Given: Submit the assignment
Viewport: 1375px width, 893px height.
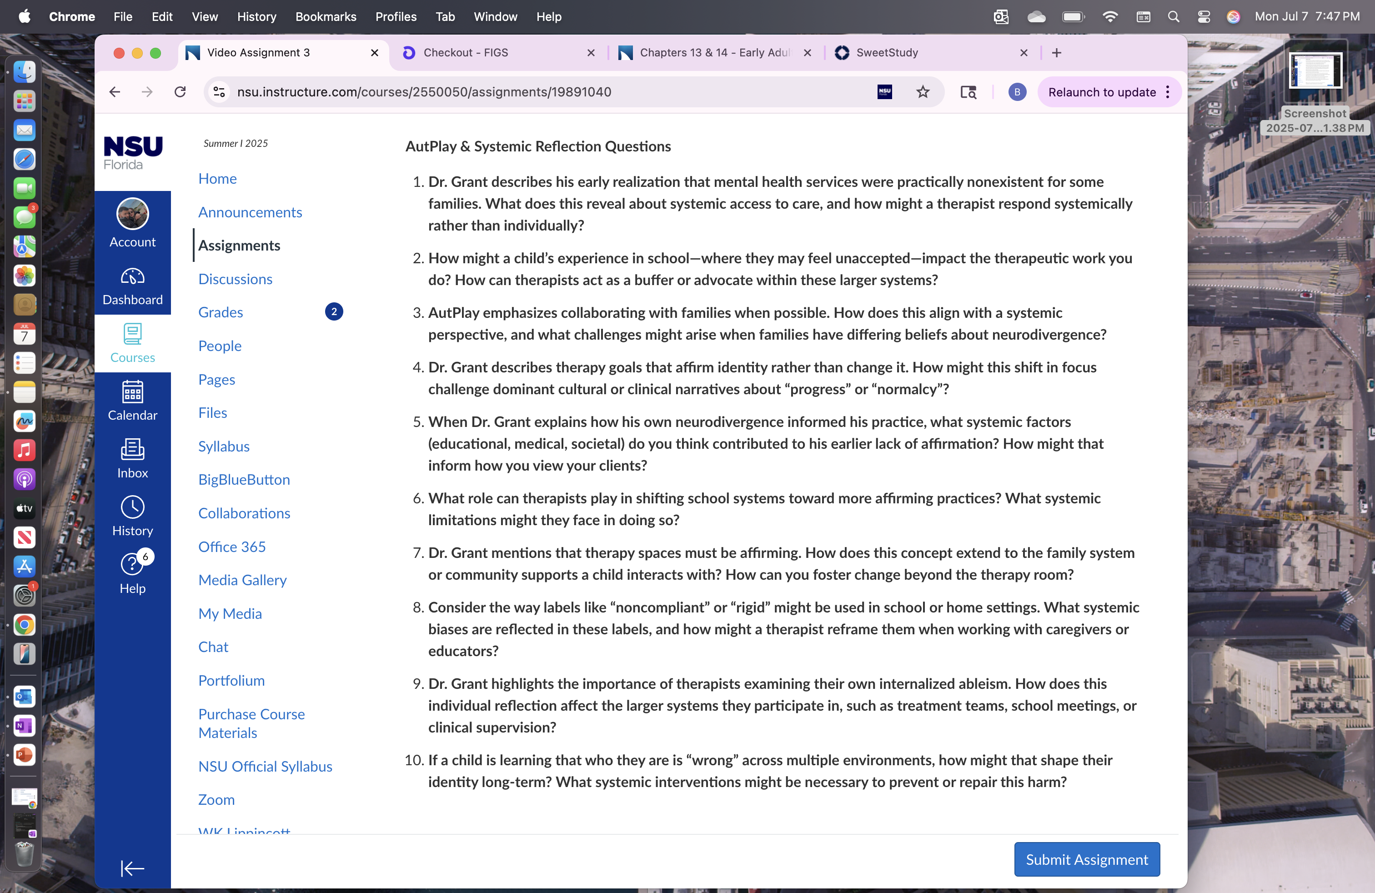Looking at the screenshot, I should pos(1086,859).
